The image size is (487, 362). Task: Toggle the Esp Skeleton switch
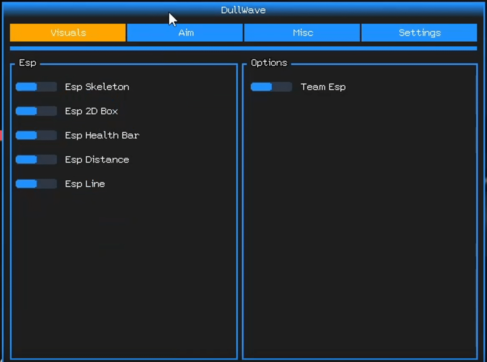(x=36, y=87)
